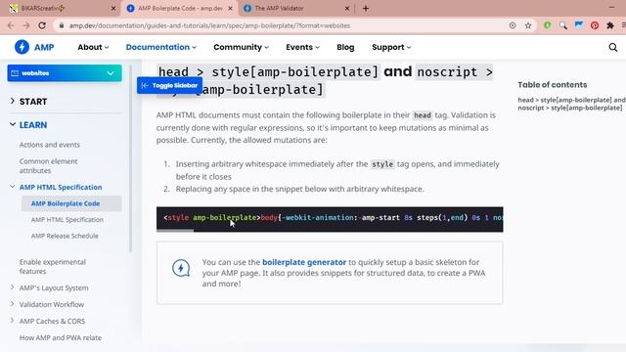Viewport: 626px width, 352px height.
Task: Open Enable experimental features page
Action: tap(53, 266)
